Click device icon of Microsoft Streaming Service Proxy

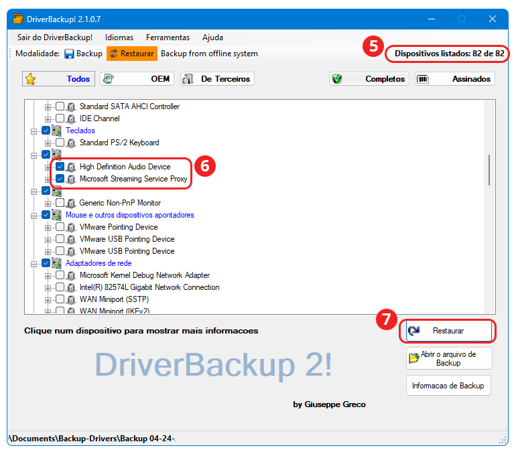pos(71,179)
